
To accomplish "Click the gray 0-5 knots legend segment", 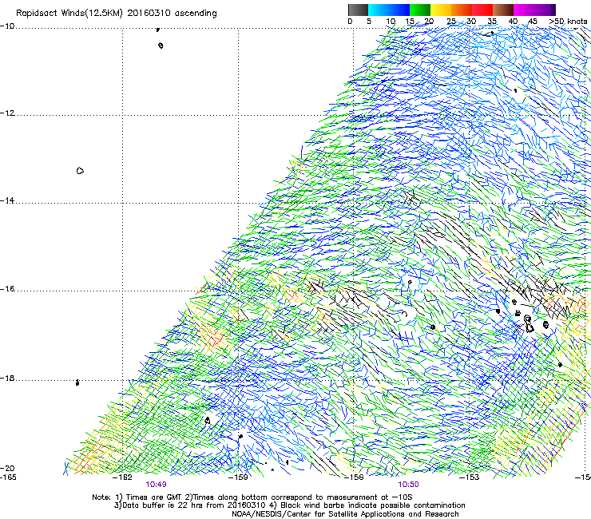I will 358,10.
